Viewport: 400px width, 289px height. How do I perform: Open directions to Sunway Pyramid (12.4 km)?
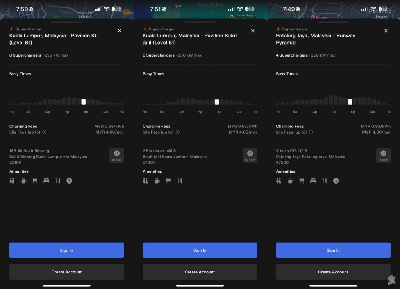tap(383, 155)
